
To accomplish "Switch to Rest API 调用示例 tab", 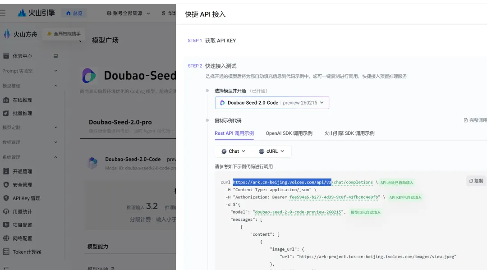I will (x=234, y=133).
